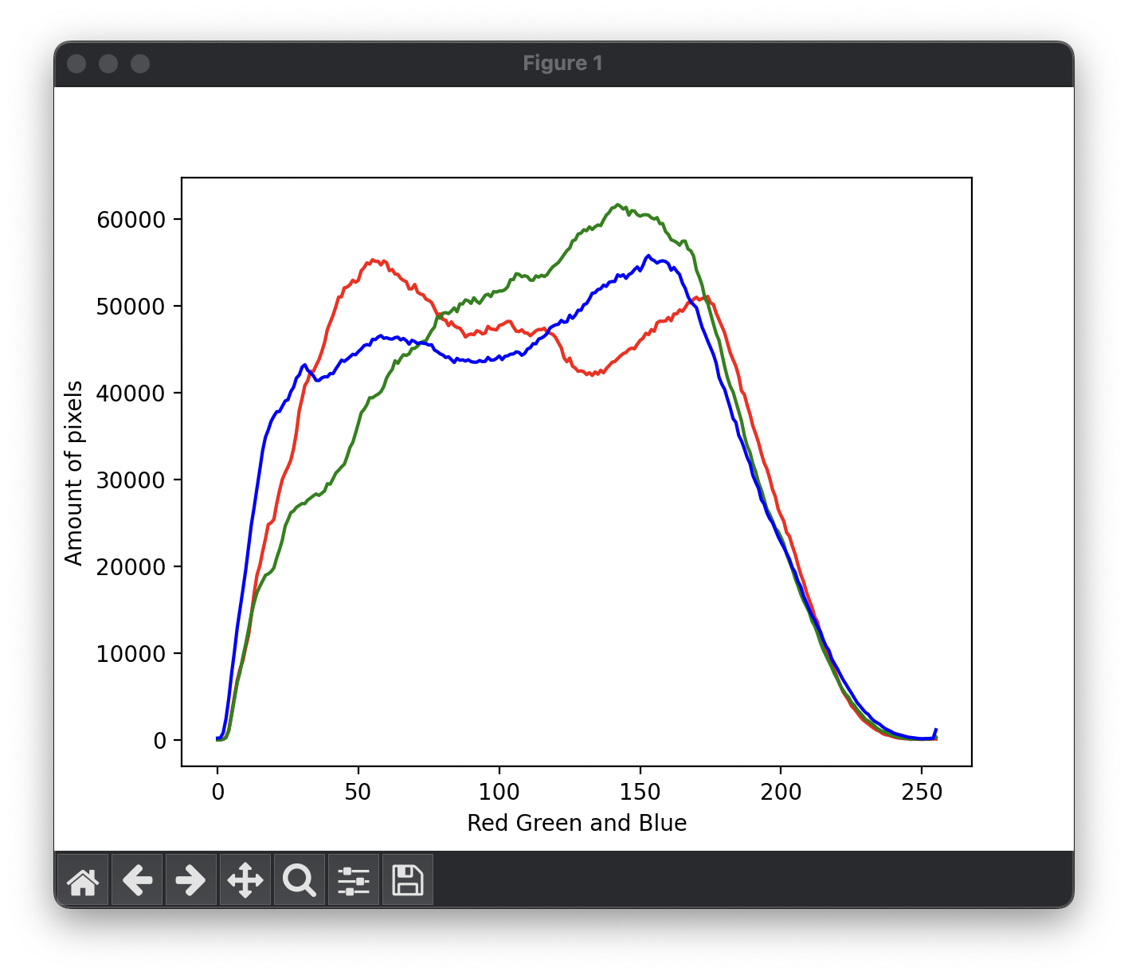The image size is (1128, 975).
Task: Save the figure with floppy disk icon
Action: tap(408, 880)
